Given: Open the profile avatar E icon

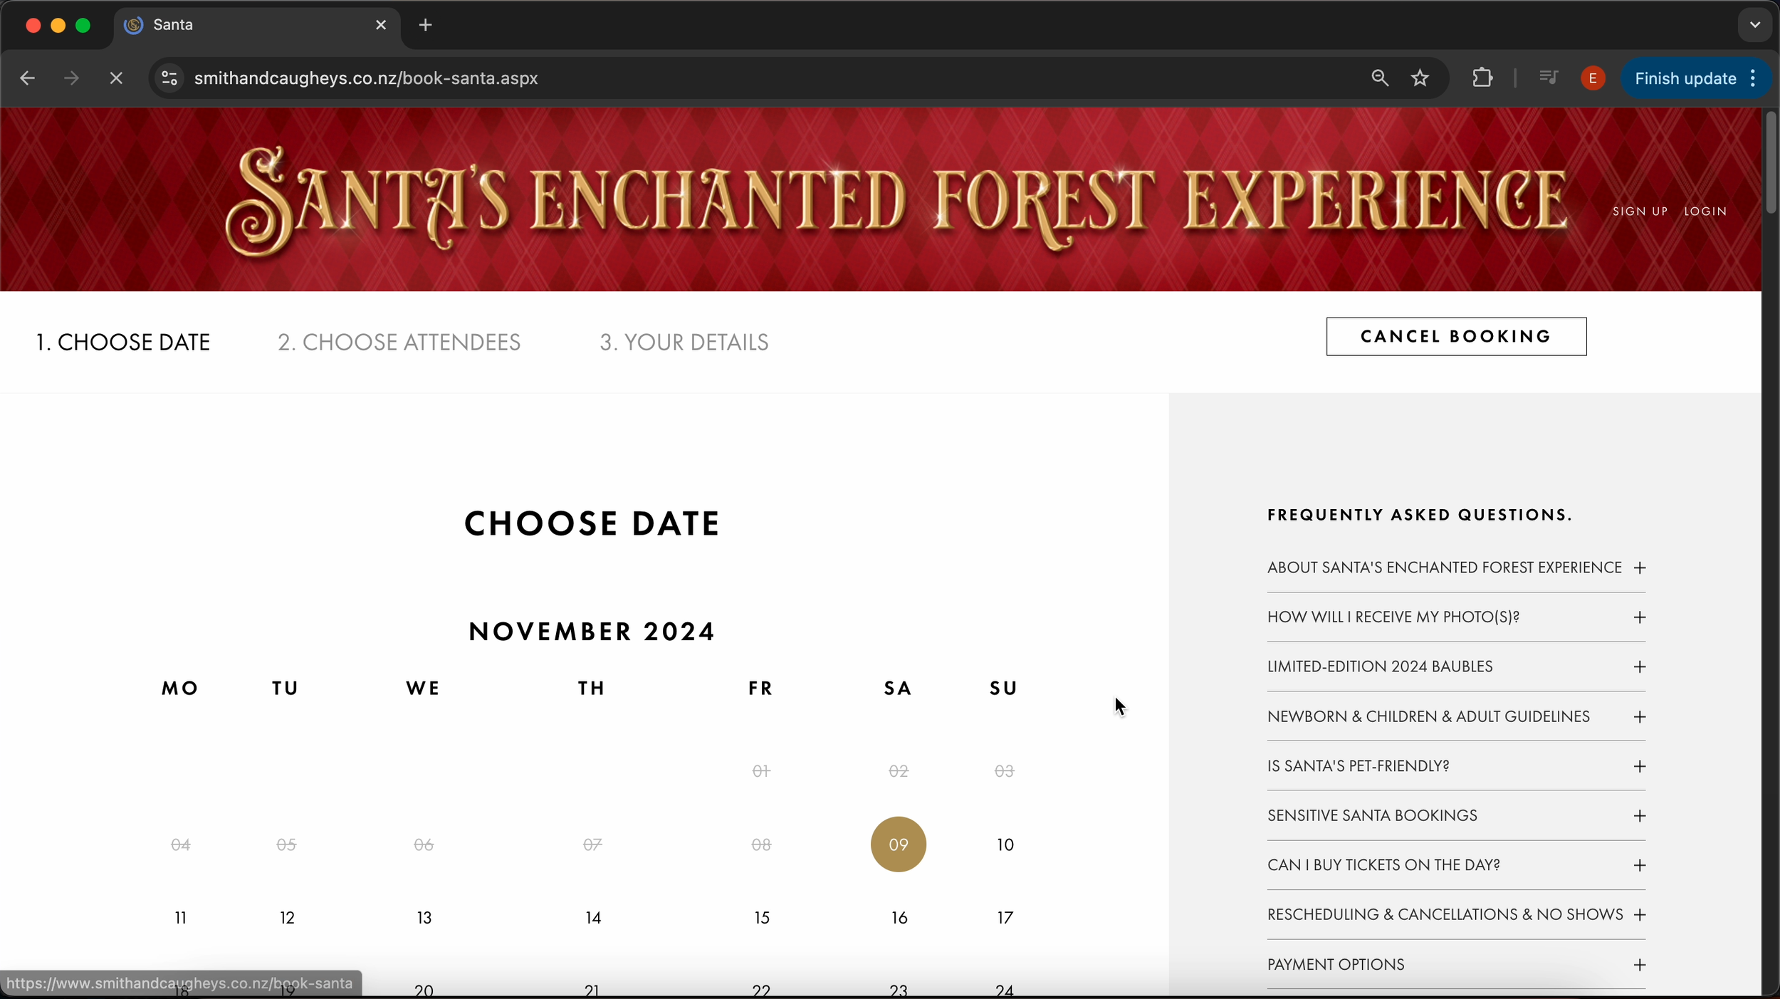Looking at the screenshot, I should (x=1593, y=78).
